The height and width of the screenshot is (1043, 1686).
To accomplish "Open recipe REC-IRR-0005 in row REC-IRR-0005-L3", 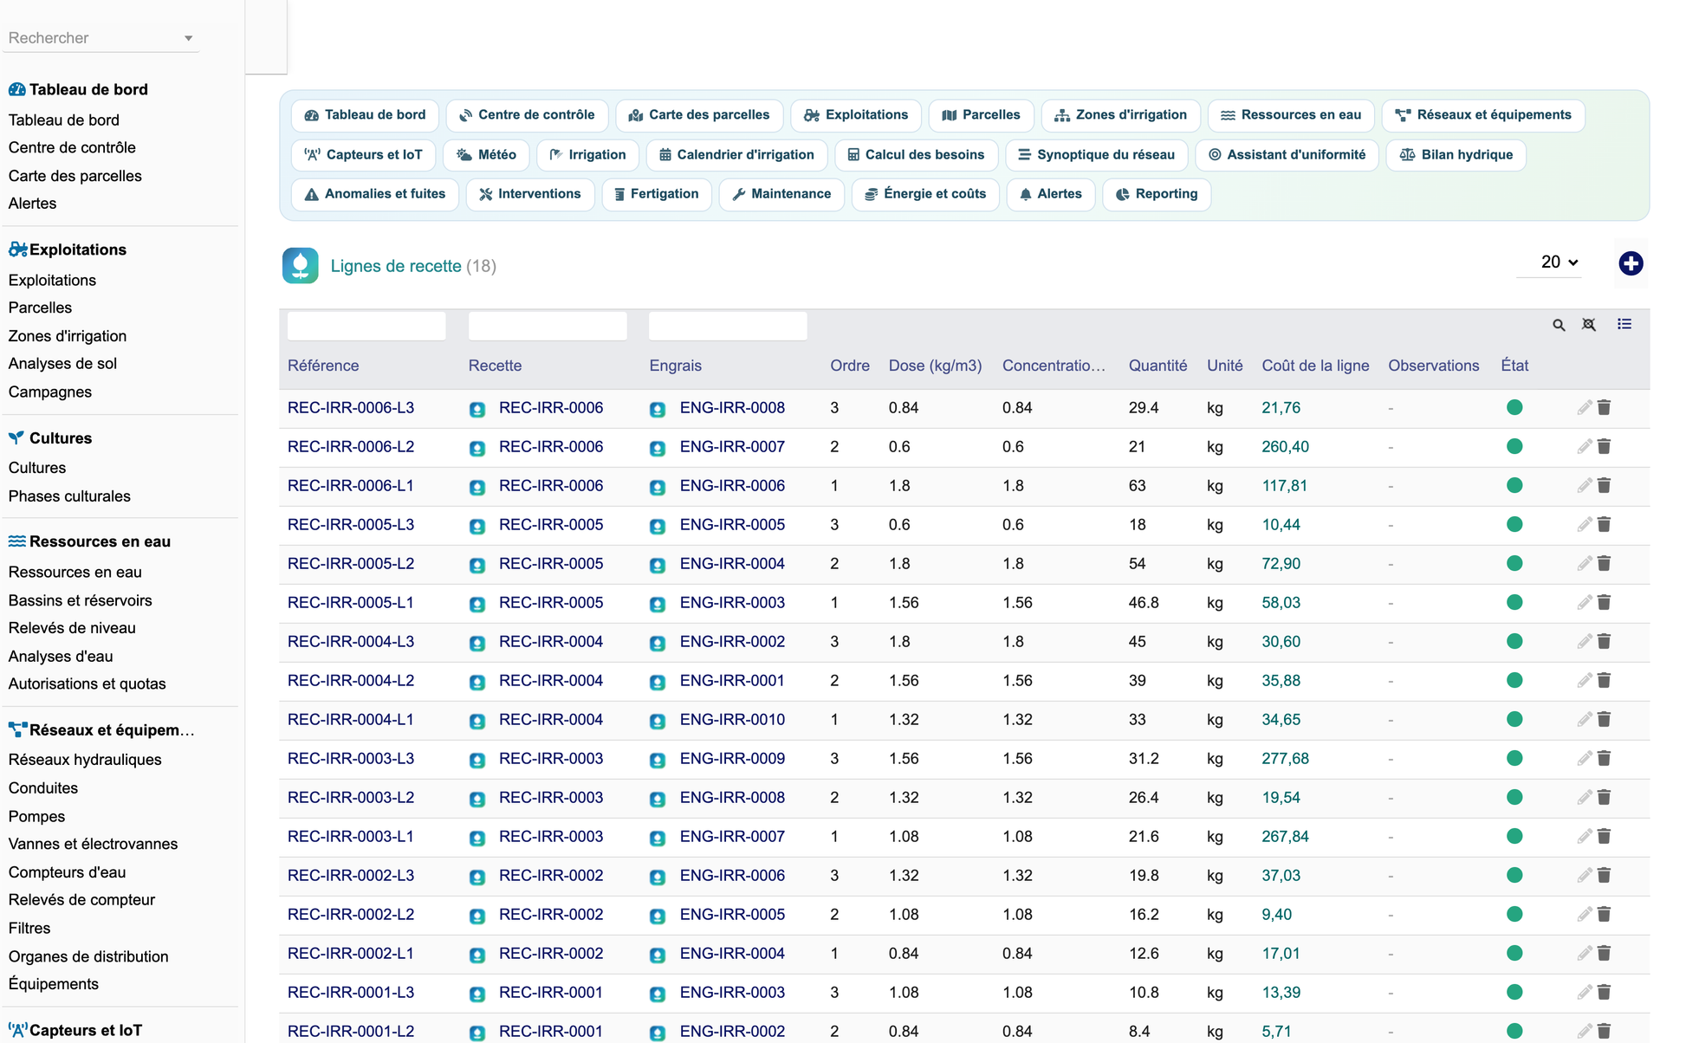I will coord(551,524).
